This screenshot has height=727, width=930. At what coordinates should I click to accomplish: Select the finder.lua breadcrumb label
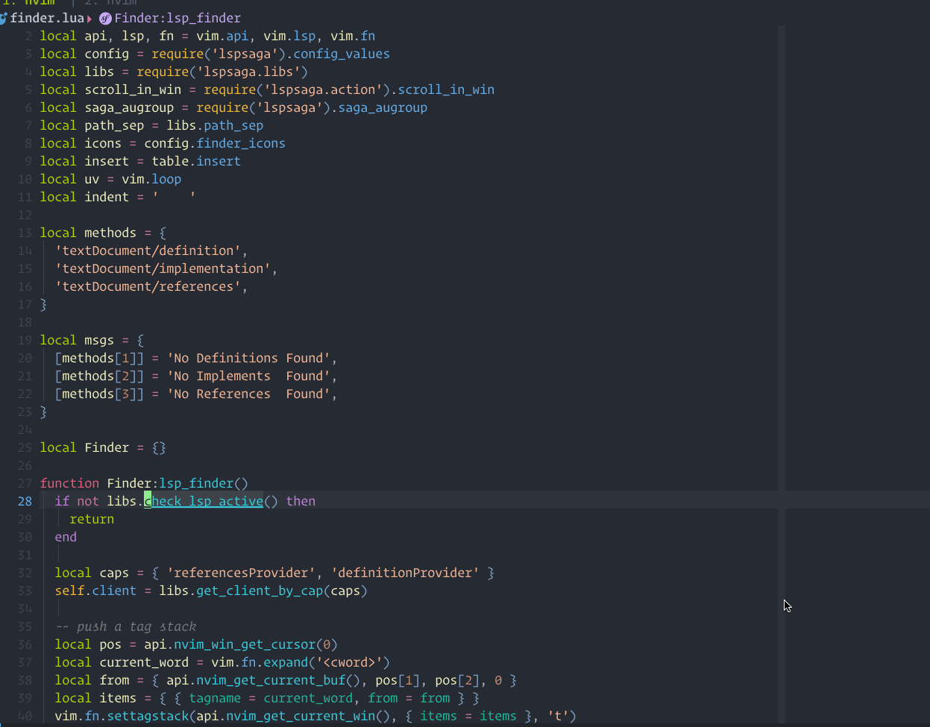tap(47, 18)
